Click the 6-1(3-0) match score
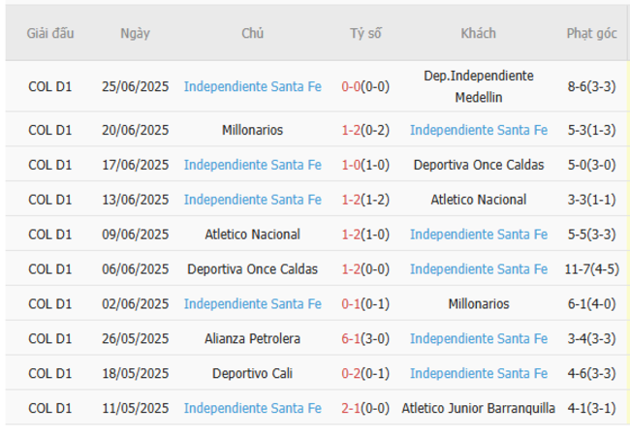 pyautogui.click(x=365, y=338)
